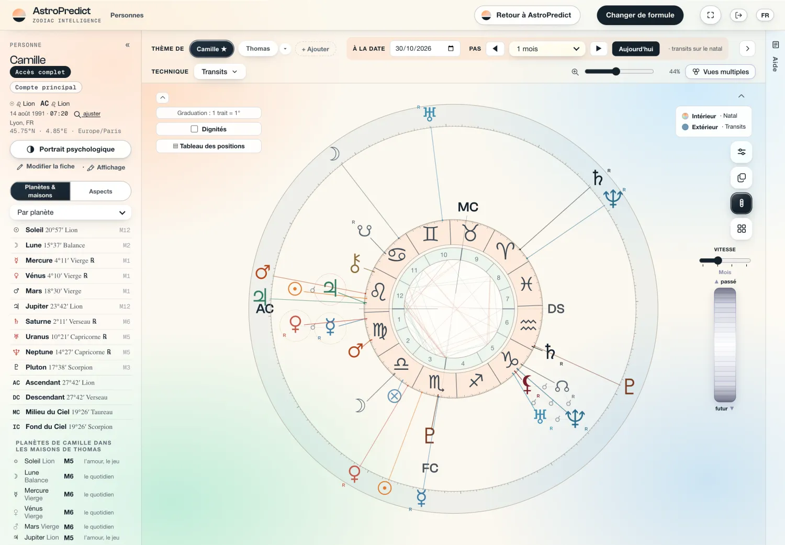785x545 pixels.
Task: Expand the date toolbar right chevron
Action: click(x=747, y=49)
